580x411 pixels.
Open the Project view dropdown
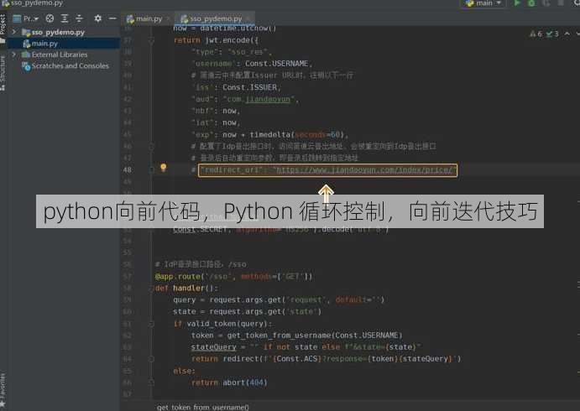coord(26,18)
